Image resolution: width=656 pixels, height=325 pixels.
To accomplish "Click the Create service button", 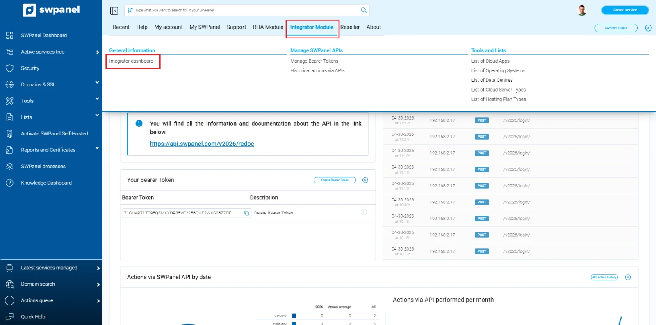I will coord(625,10).
